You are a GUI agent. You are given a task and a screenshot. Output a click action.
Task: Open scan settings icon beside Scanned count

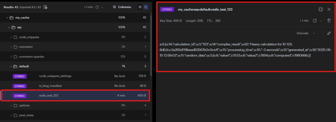[x=45, y=7]
